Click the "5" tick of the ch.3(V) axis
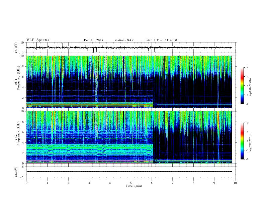The width and height of the screenshot is (265, 205). (23, 166)
